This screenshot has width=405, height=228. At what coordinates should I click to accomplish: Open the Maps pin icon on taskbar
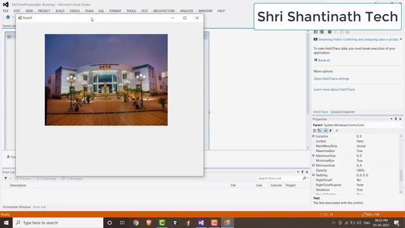[175, 222]
